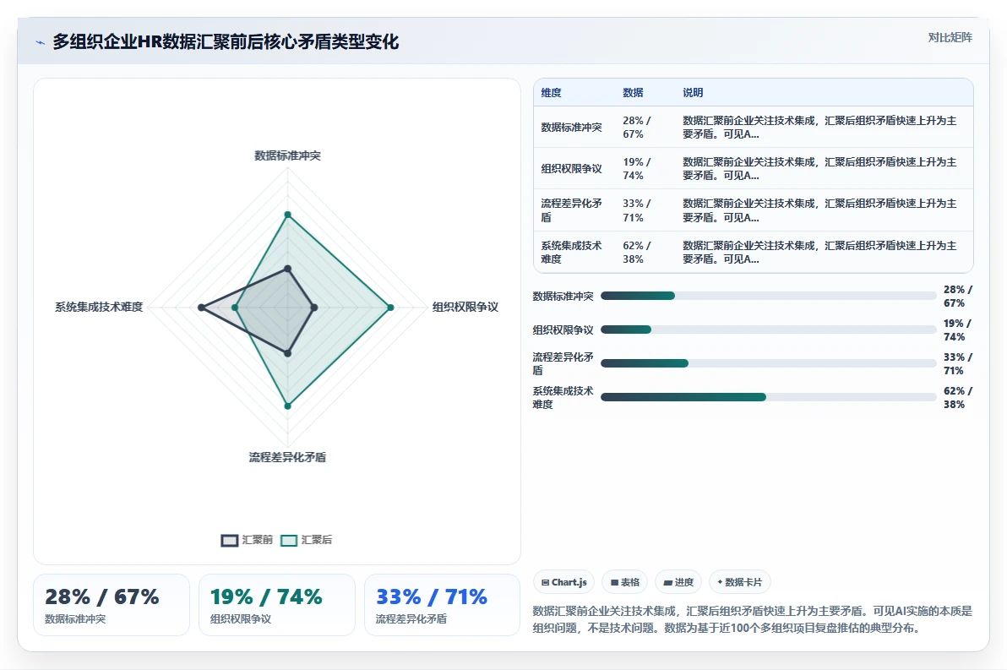Click the 19% / 74% data card
The image size is (1007, 670).
tap(277, 604)
